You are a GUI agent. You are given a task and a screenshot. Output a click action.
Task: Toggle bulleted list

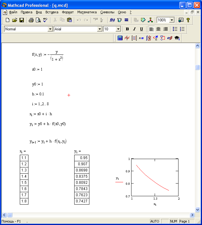(175, 29)
